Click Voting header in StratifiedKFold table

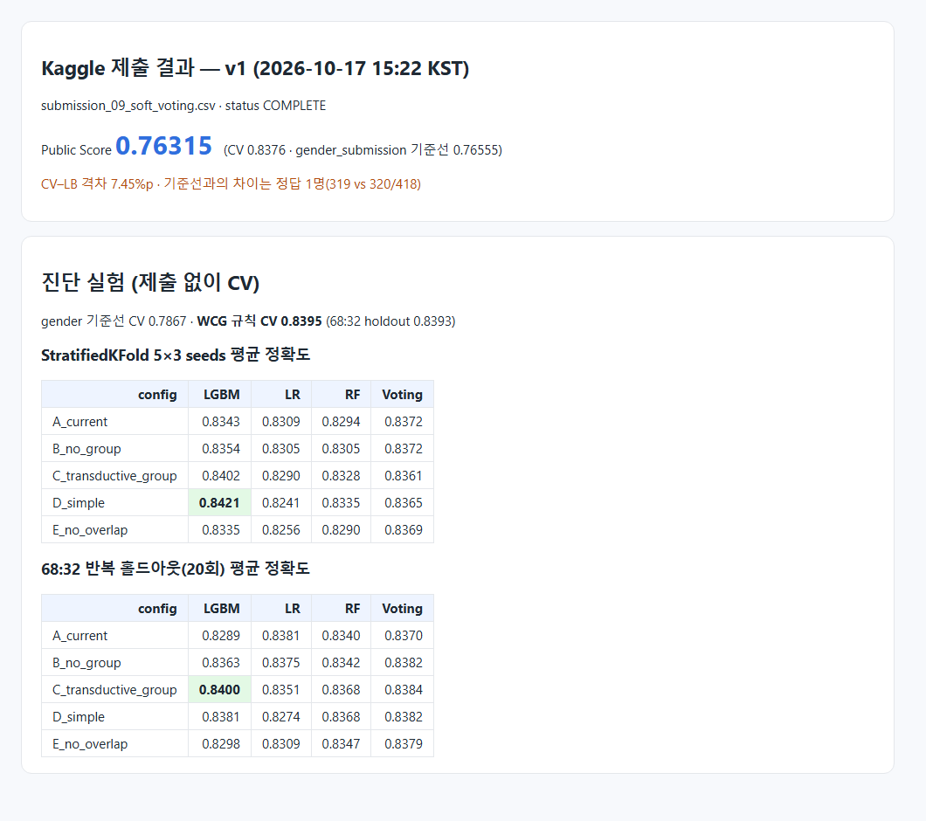tap(402, 395)
